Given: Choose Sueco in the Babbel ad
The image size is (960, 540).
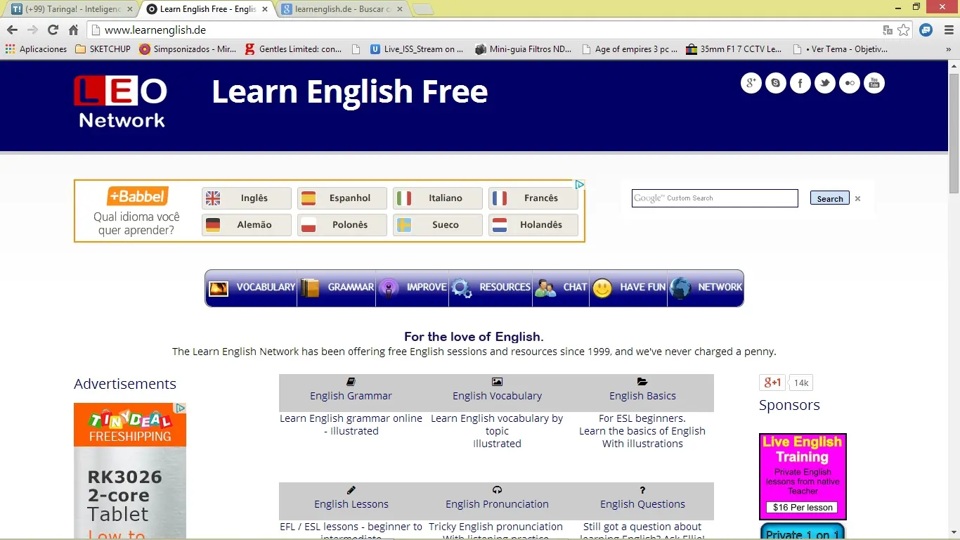Looking at the screenshot, I should tap(438, 225).
